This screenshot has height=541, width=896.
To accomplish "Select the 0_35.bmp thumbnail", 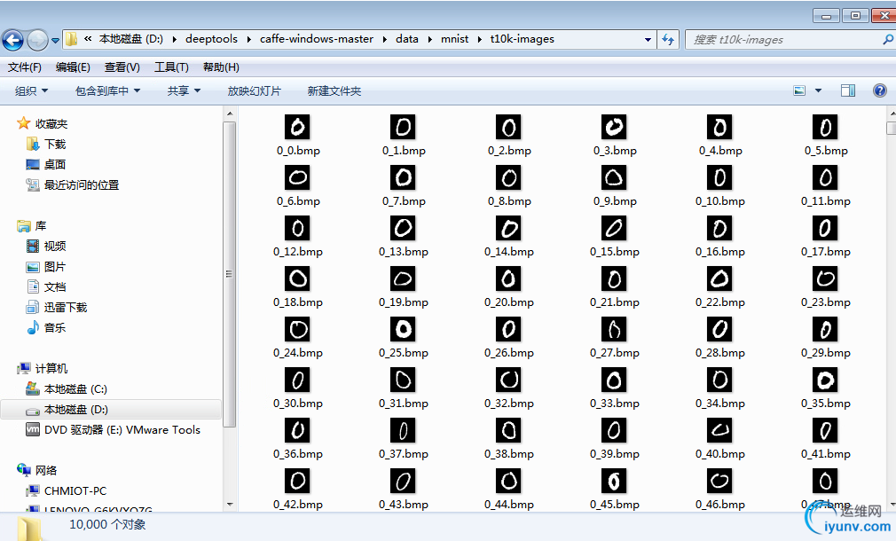I will click(x=825, y=380).
